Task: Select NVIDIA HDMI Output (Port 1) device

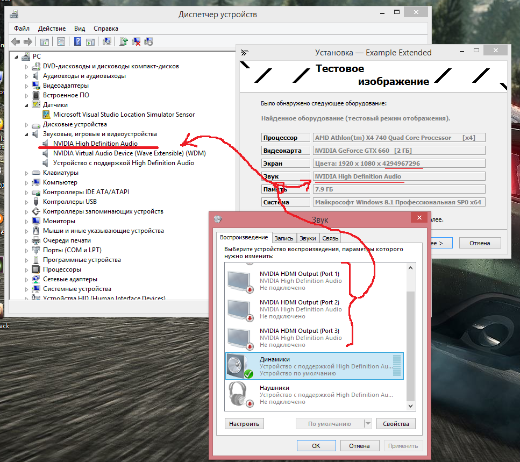Action: [314, 281]
